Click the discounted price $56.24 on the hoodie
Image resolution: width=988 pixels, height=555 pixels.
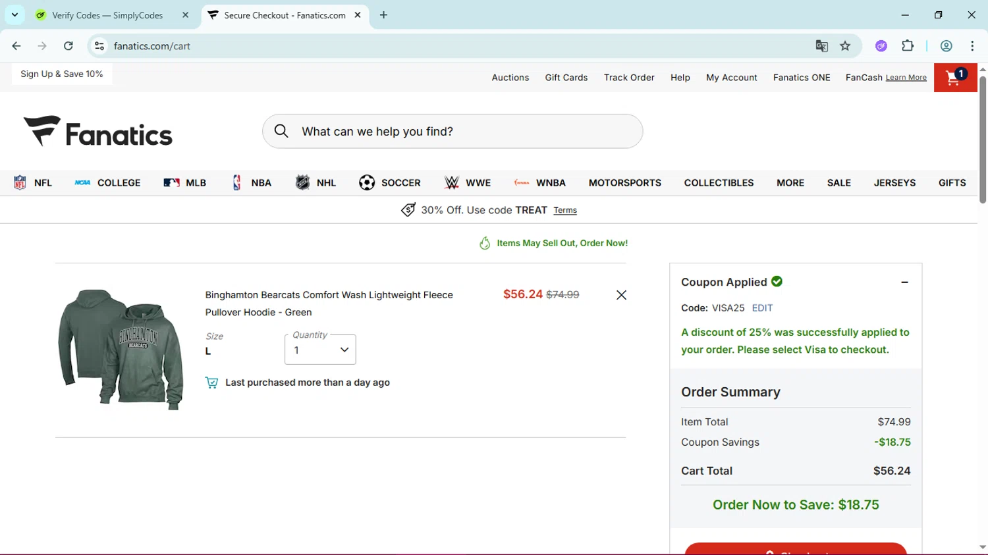[523, 294]
